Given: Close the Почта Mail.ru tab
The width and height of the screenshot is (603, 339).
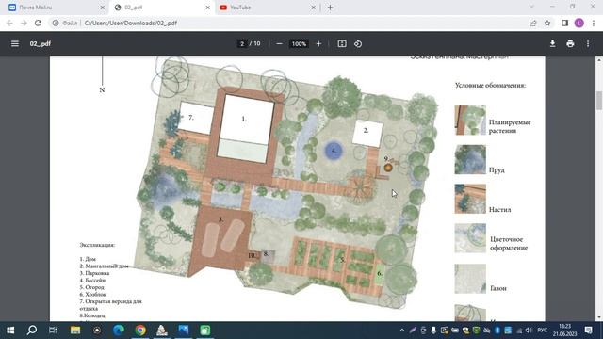Looking at the screenshot, I should coord(102,8).
